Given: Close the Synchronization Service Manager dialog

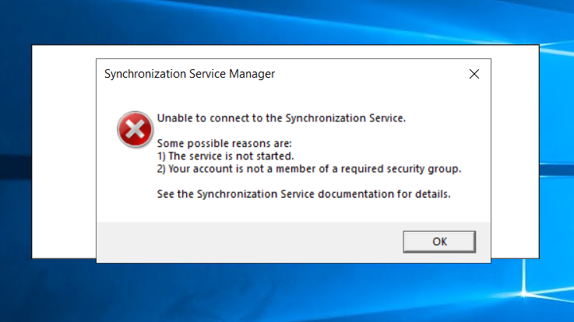Looking at the screenshot, I should (474, 74).
